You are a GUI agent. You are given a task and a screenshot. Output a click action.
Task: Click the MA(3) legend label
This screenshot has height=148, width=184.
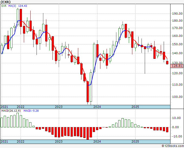[12, 6]
